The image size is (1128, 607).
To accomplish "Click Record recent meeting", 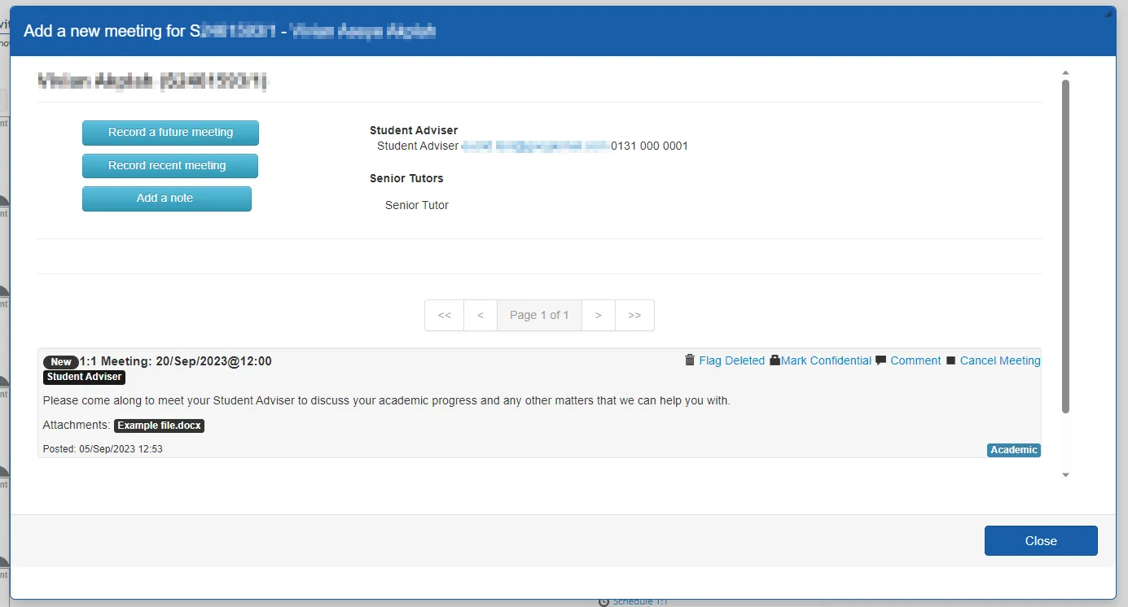I will (169, 165).
